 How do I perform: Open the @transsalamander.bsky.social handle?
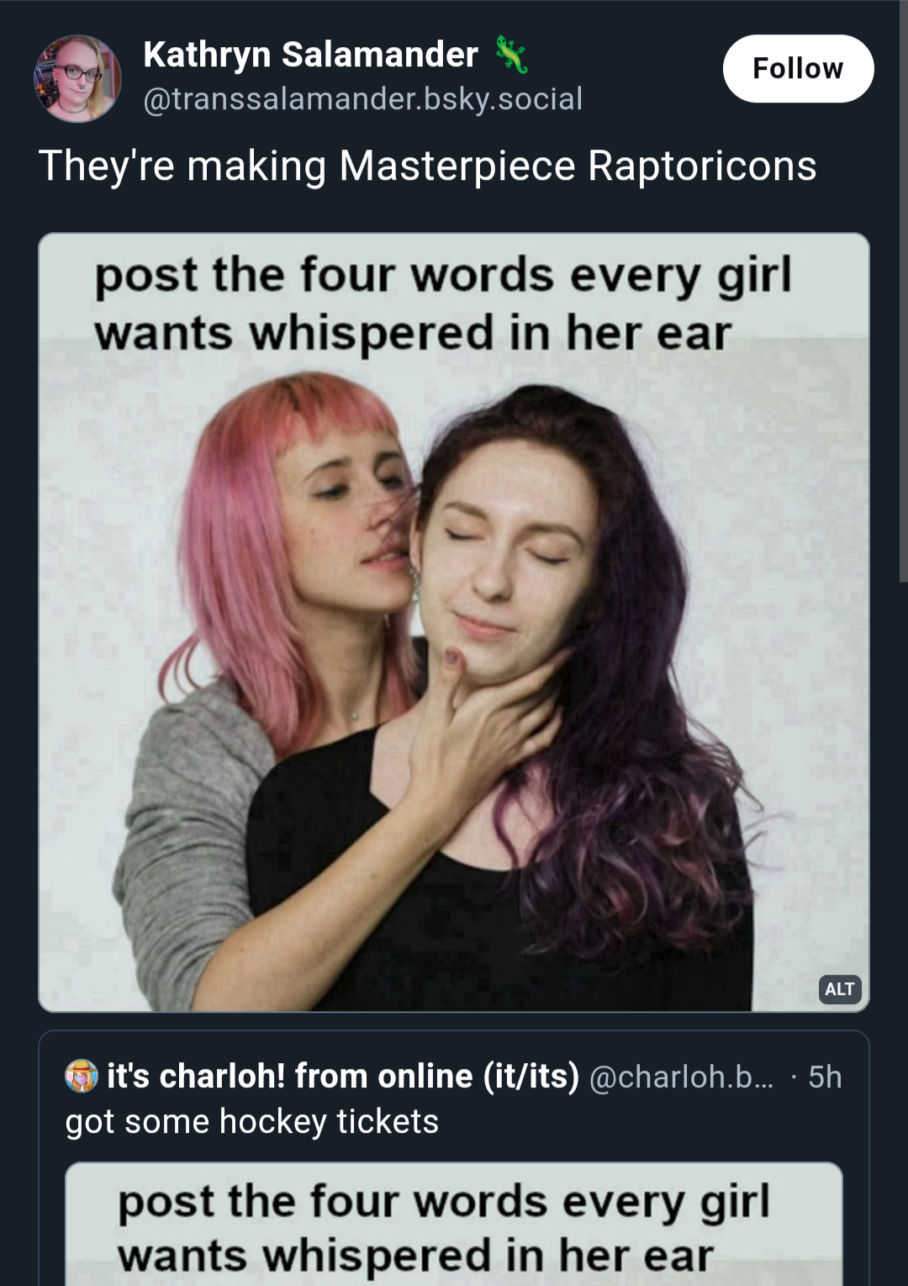362,99
